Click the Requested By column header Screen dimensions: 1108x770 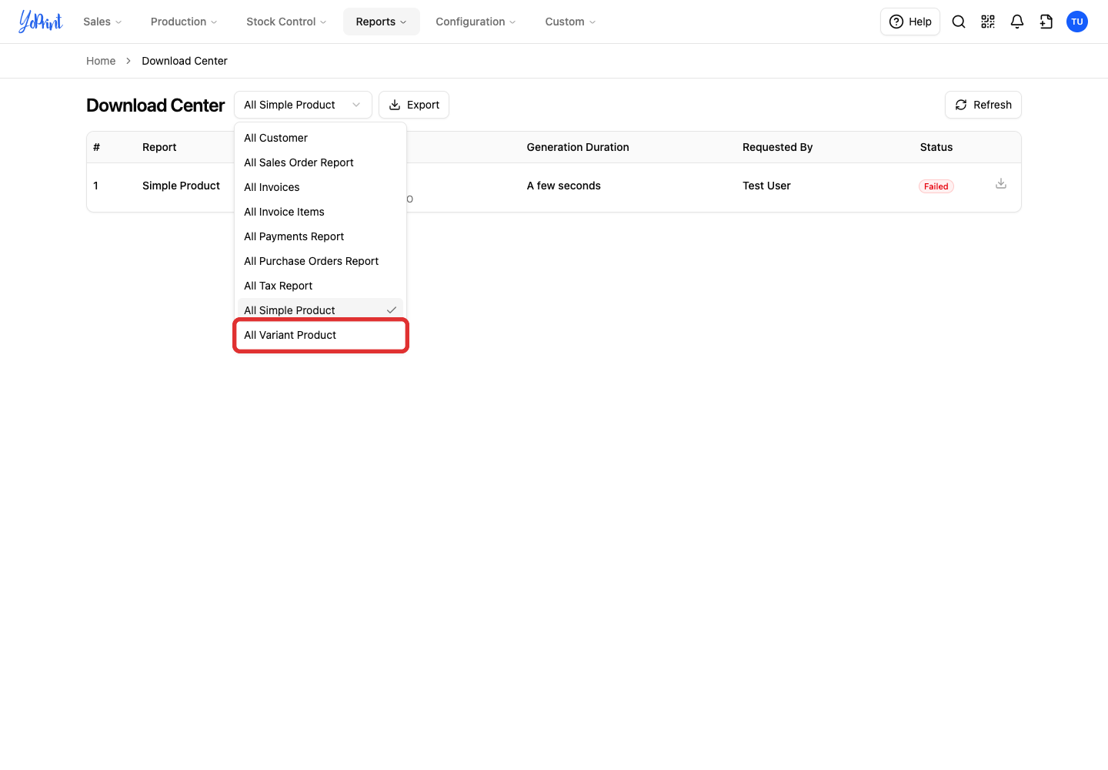point(778,147)
